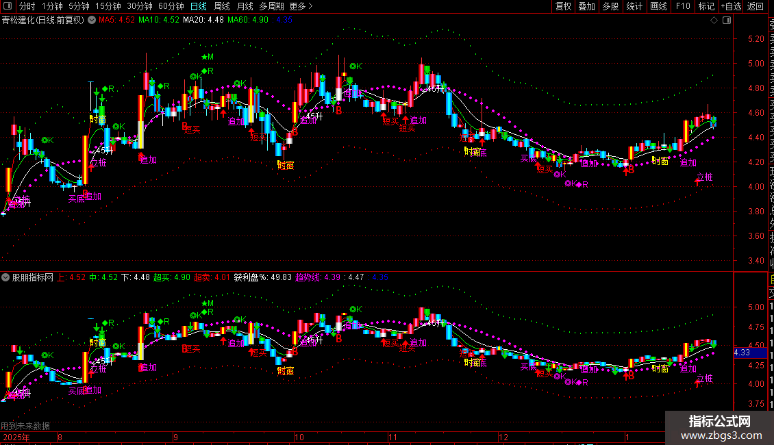774x445 pixels.
Task: Click the 超买: 4.90 readout
Action: pyautogui.click(x=172, y=278)
